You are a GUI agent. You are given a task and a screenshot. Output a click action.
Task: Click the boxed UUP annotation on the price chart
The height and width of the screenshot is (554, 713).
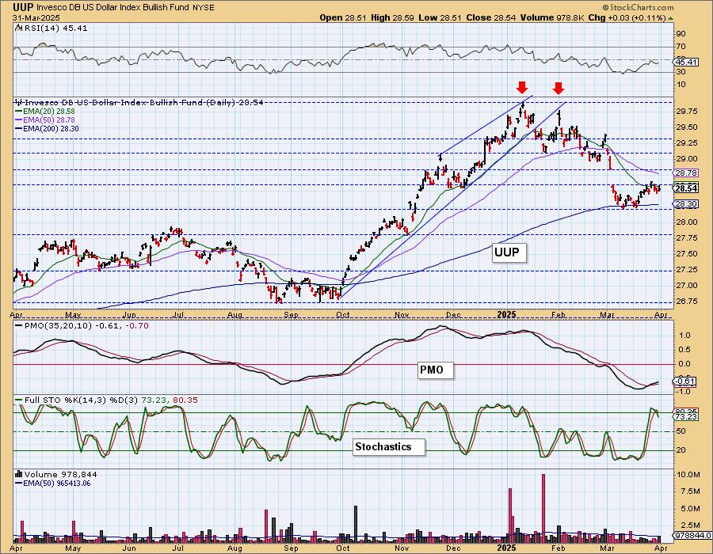pos(509,252)
